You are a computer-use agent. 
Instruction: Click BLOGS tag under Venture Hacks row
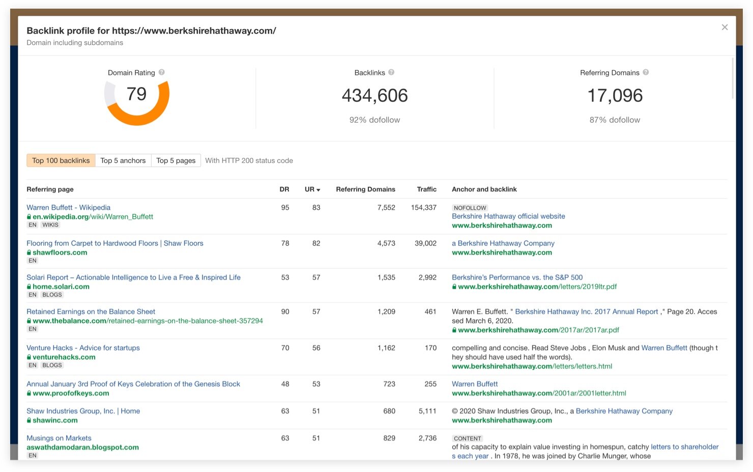52,366
